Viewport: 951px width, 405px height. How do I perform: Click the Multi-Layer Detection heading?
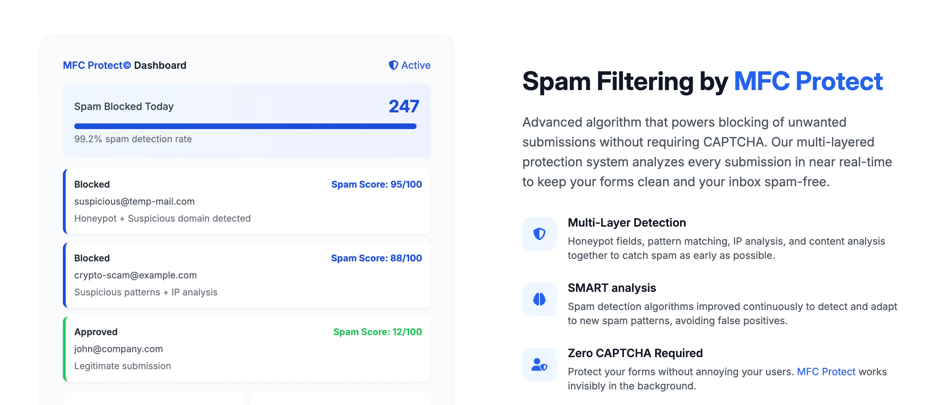coord(626,223)
